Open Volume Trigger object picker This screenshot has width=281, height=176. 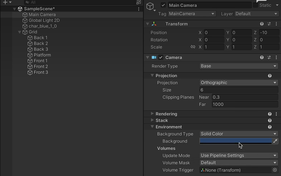pyautogui.click(x=275, y=170)
